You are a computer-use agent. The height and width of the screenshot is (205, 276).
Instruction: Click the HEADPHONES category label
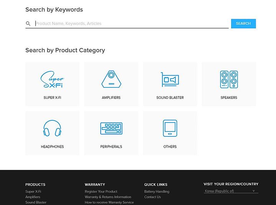click(52, 147)
